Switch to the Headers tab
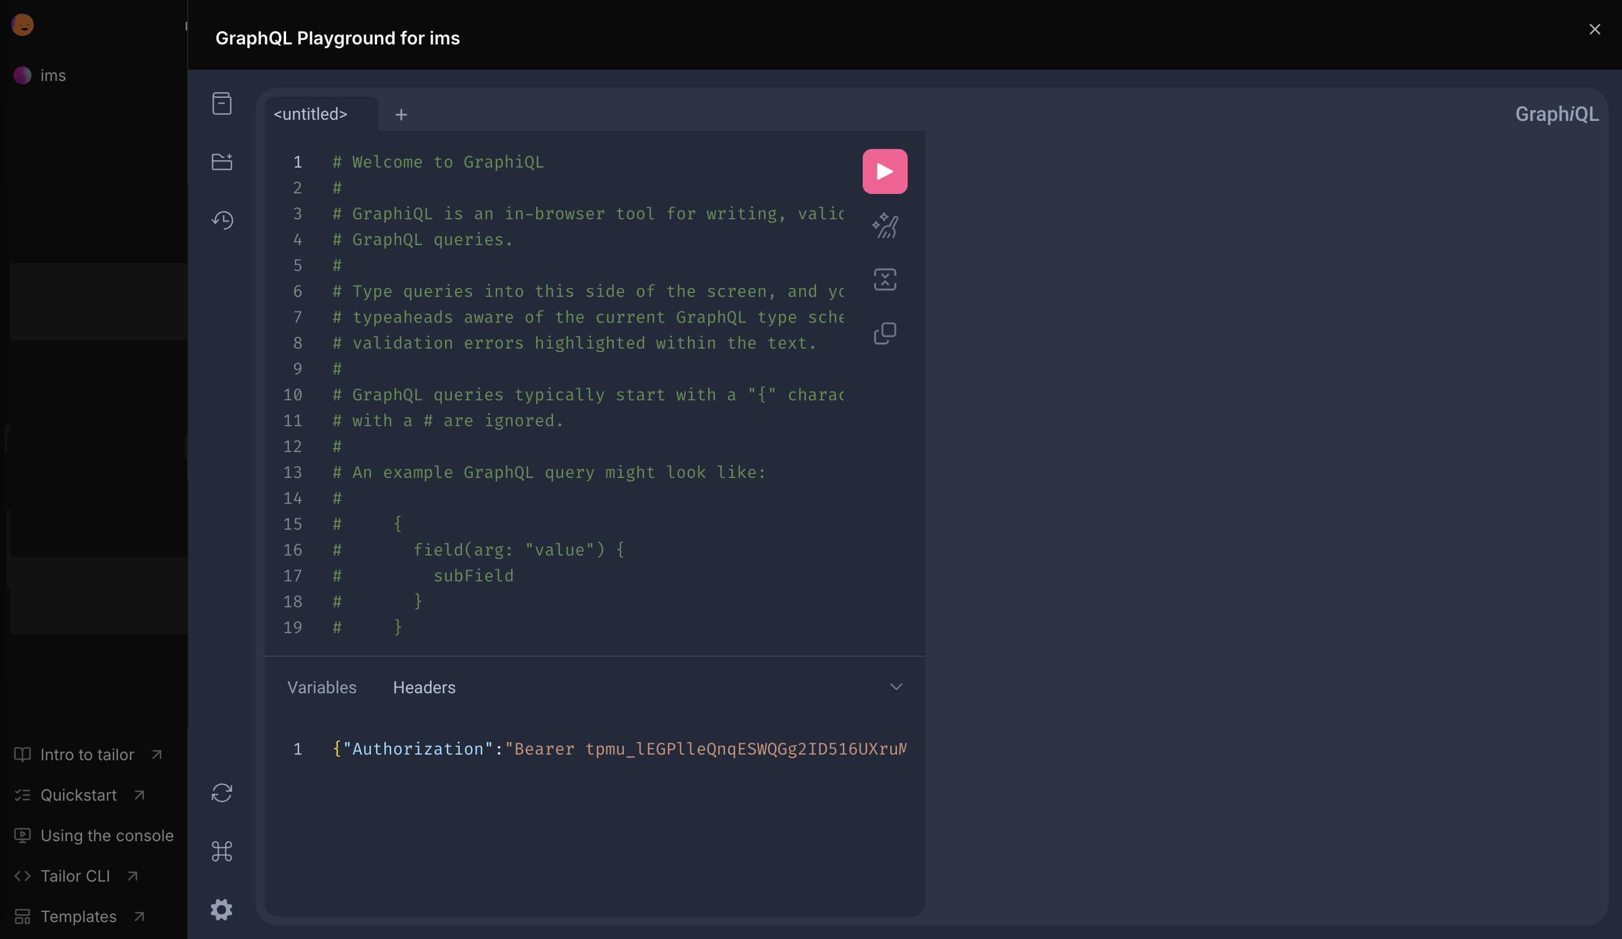This screenshot has width=1622, height=939. click(424, 687)
